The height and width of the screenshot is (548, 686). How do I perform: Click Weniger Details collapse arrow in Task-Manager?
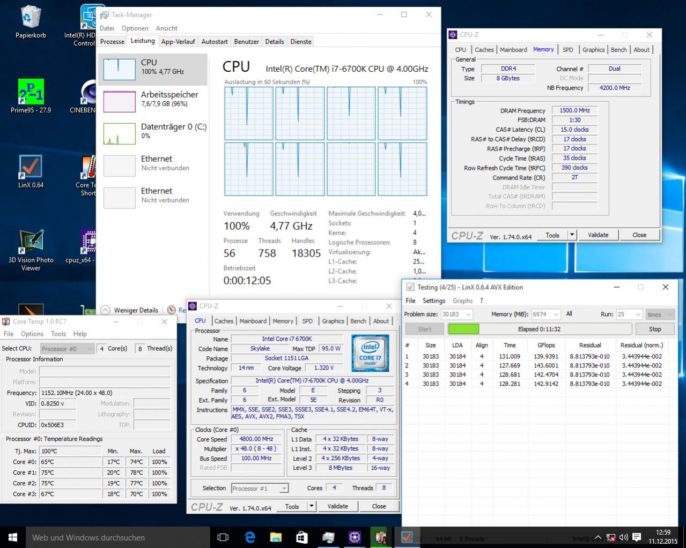click(105, 310)
